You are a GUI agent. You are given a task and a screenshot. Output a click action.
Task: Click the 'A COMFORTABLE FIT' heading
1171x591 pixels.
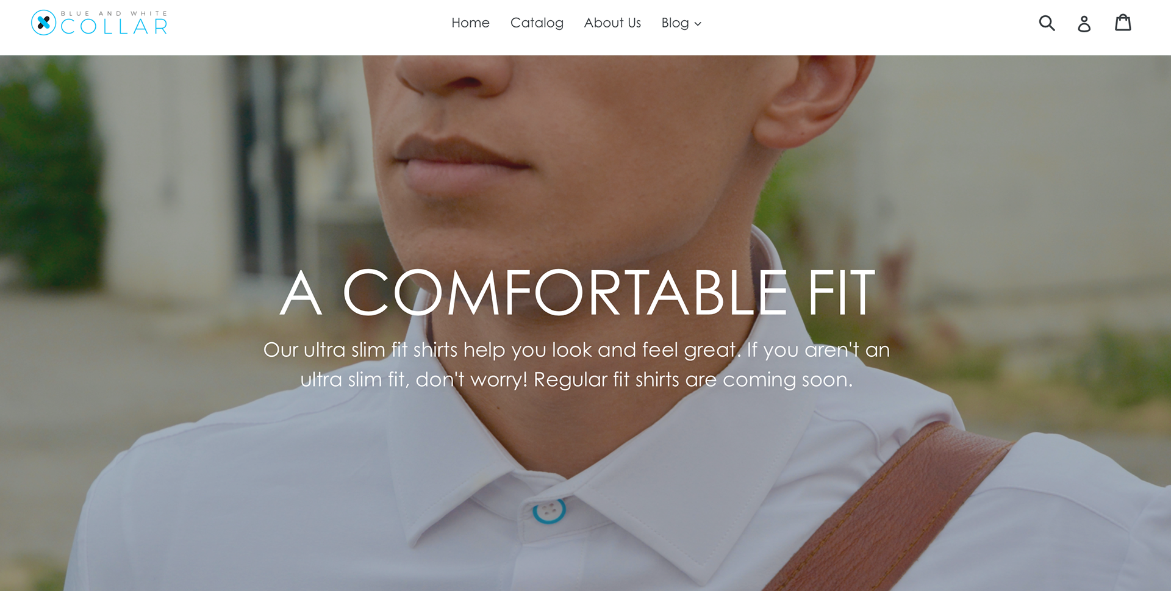[x=578, y=293]
